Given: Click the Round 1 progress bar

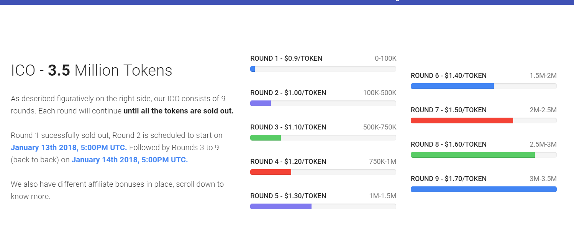Looking at the screenshot, I should point(323,69).
